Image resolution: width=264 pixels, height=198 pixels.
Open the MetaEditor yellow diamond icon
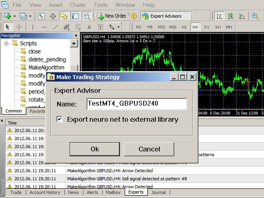134,16
